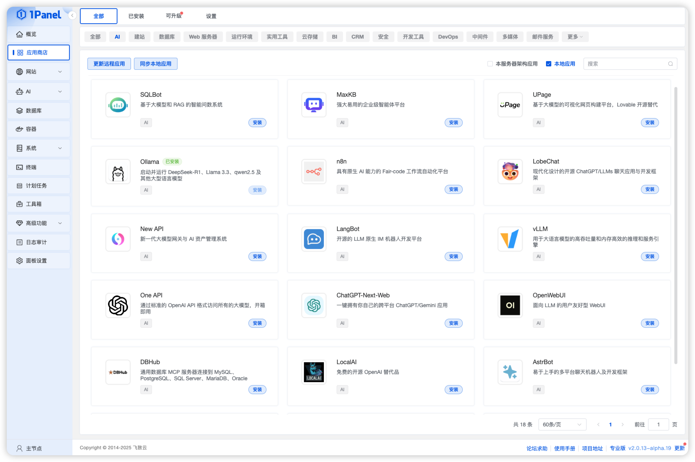The image size is (695, 462).
Task: Select the 全部 top tab
Action: (x=99, y=16)
